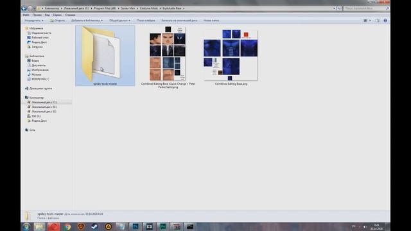
Task: Open the Музыка library
Action: coord(36,74)
